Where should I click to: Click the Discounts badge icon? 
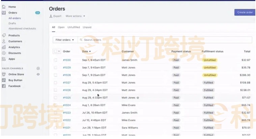pyautogui.click(x=4, y=53)
